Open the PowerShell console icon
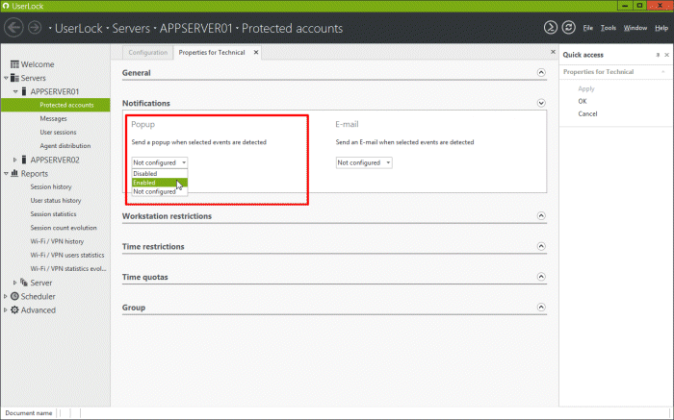This screenshot has width=674, height=420. click(550, 28)
